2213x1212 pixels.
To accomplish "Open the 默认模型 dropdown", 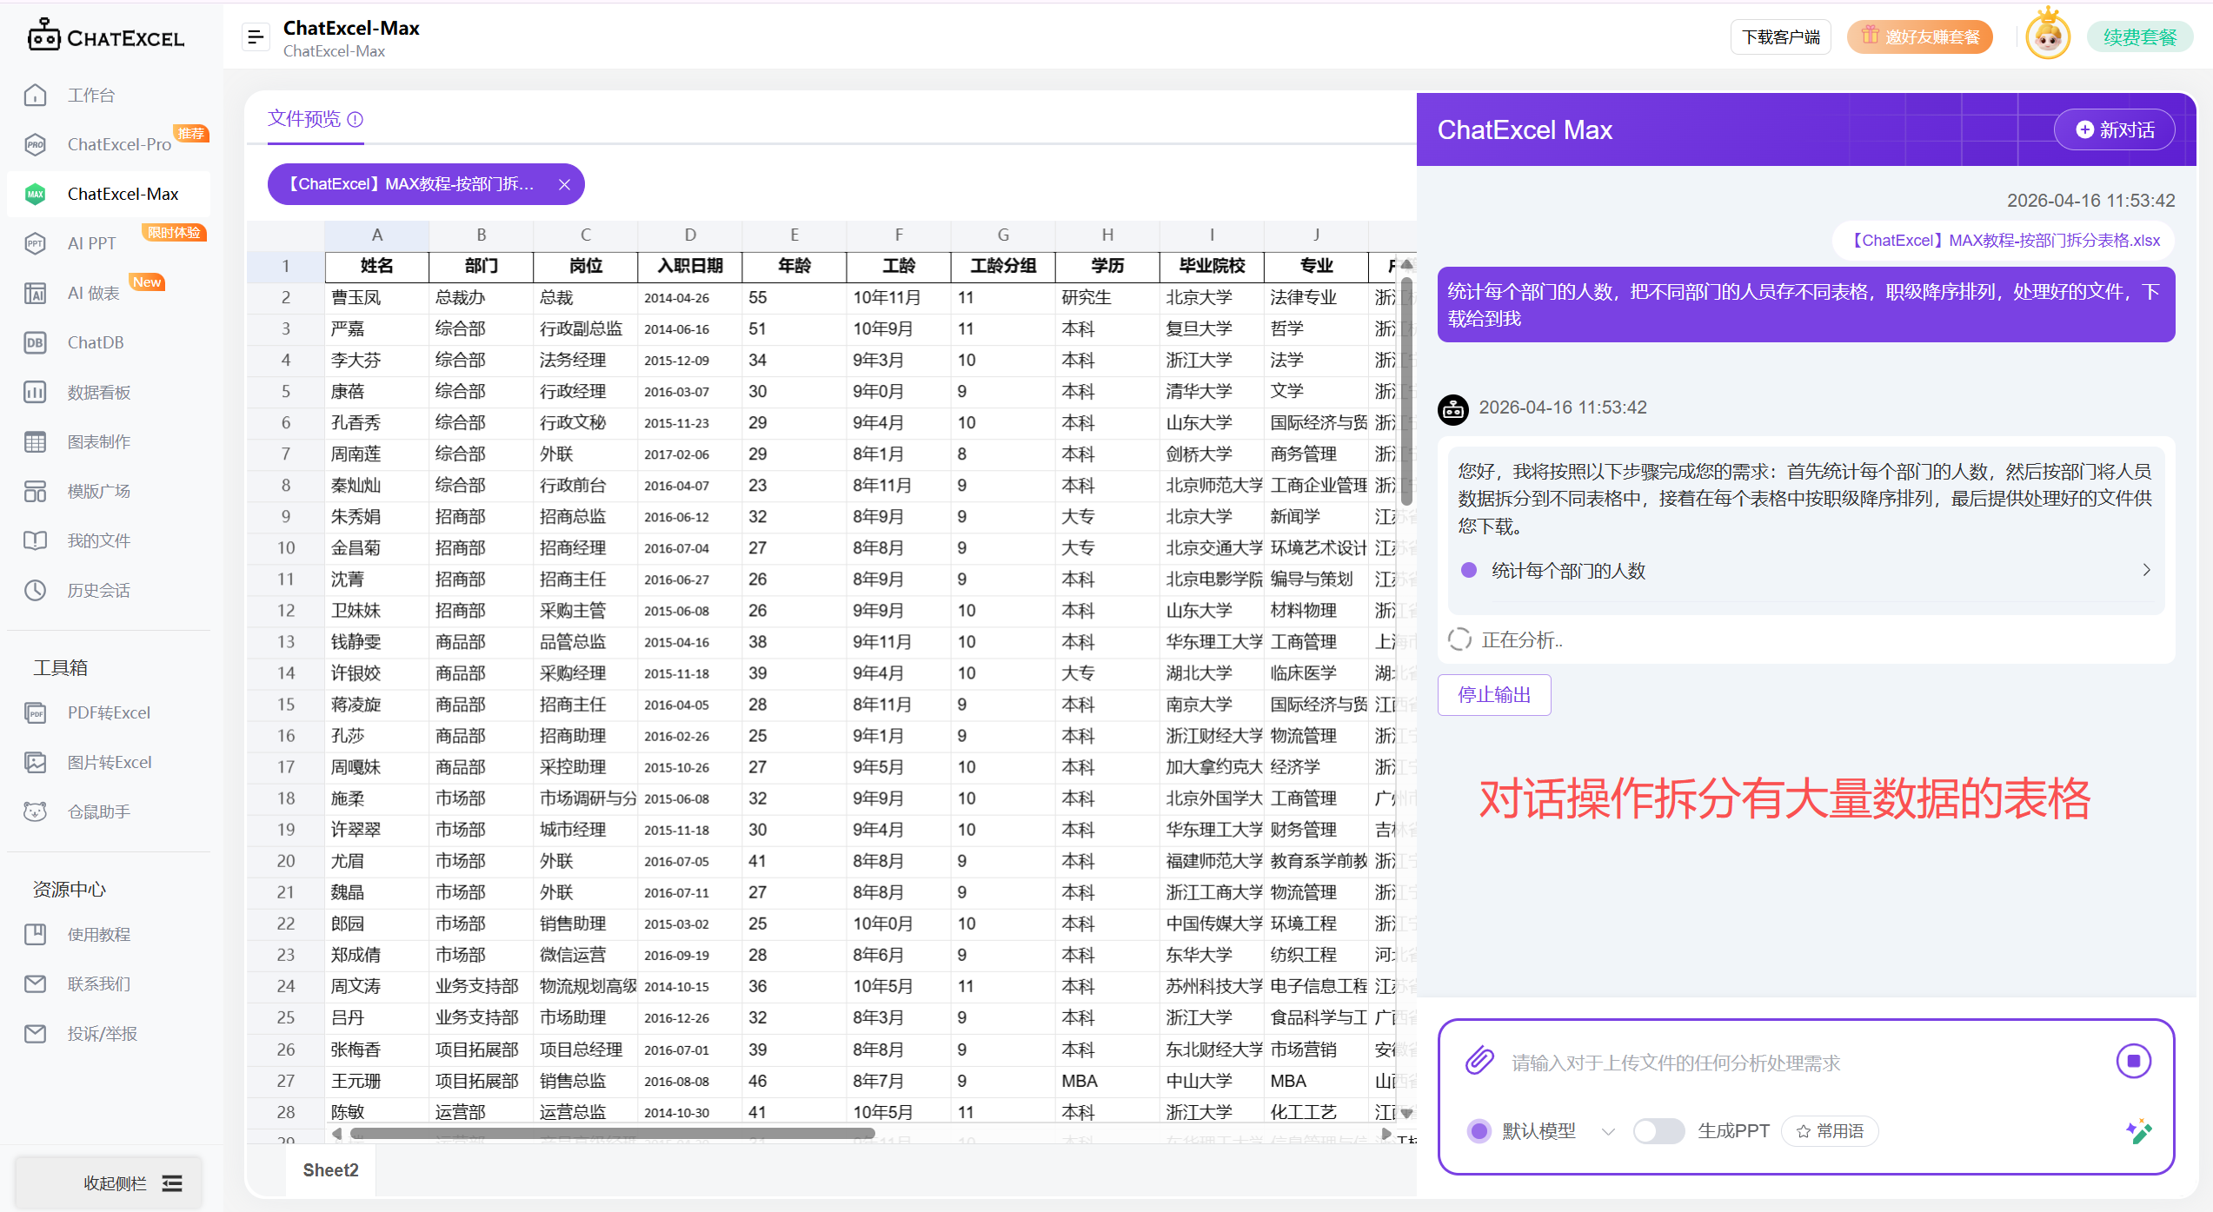I will 1609,1130.
